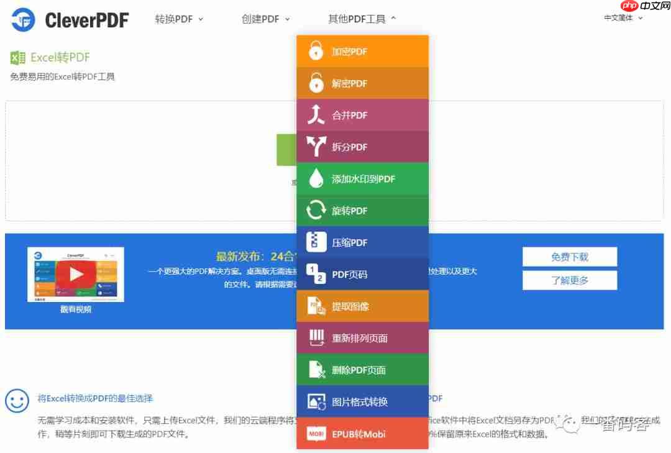Open the 中文简体 language dropdown

(x=623, y=18)
